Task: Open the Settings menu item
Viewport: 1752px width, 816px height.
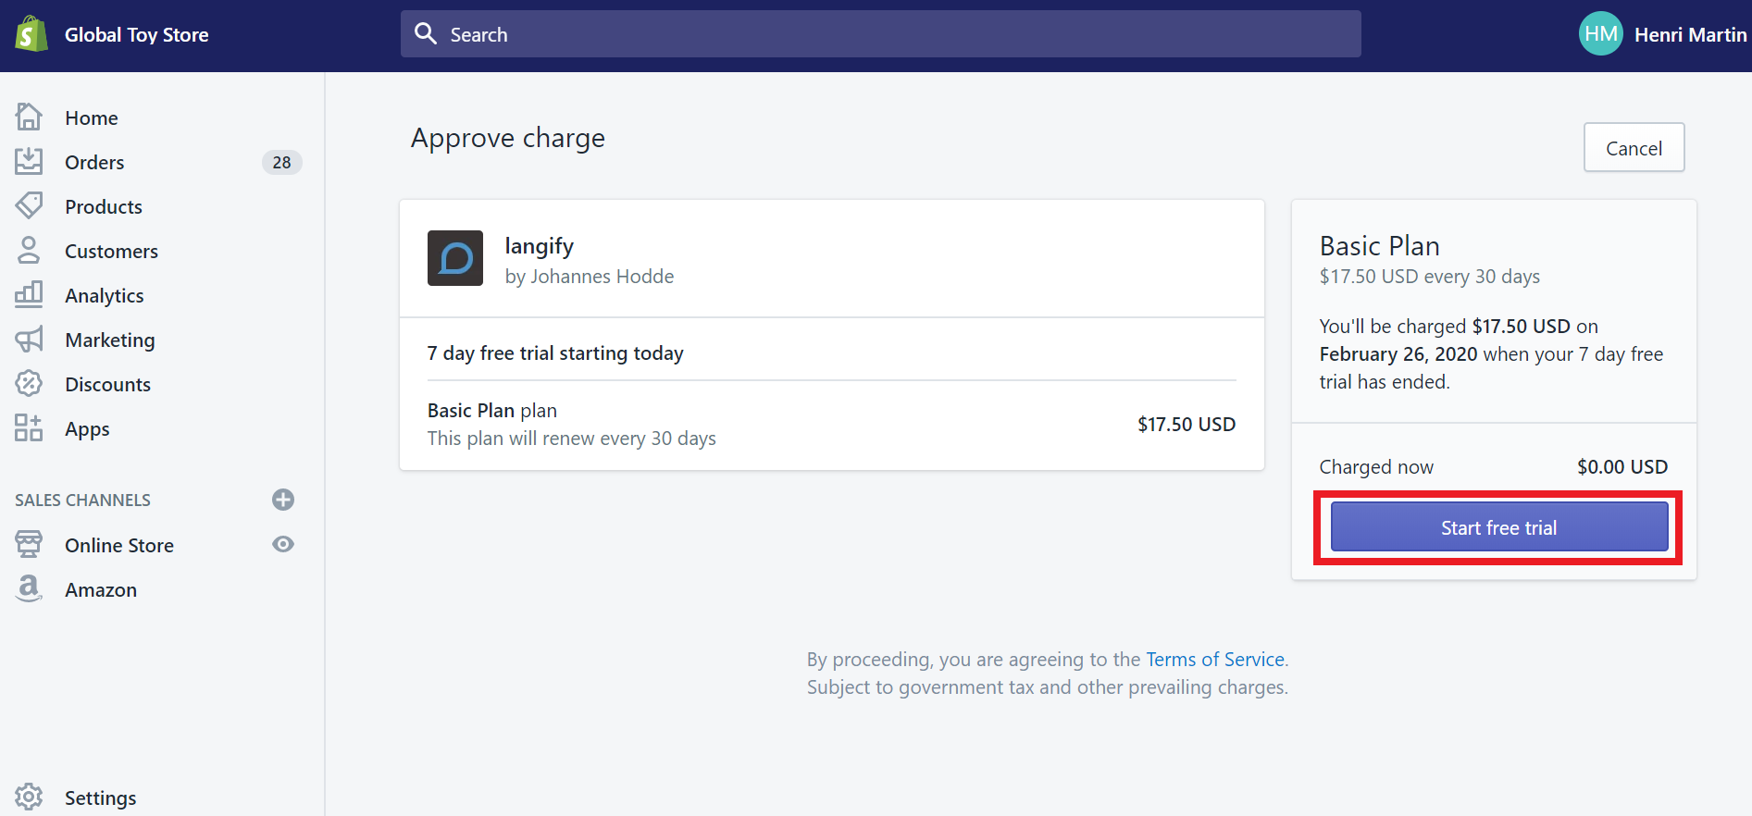Action: 101,797
